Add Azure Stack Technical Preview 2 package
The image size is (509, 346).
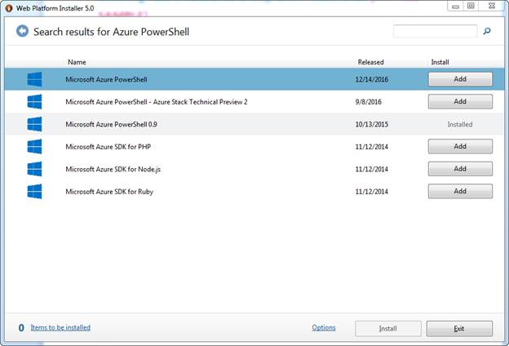[460, 102]
